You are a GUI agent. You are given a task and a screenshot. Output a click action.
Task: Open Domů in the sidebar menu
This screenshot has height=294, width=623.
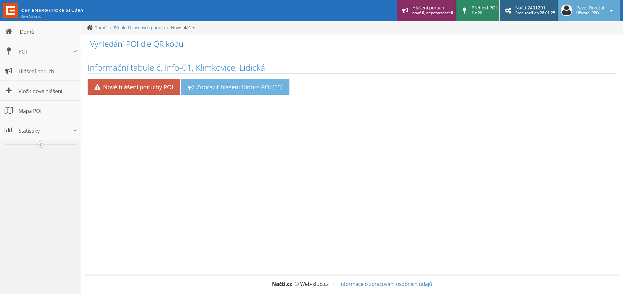pos(27,32)
